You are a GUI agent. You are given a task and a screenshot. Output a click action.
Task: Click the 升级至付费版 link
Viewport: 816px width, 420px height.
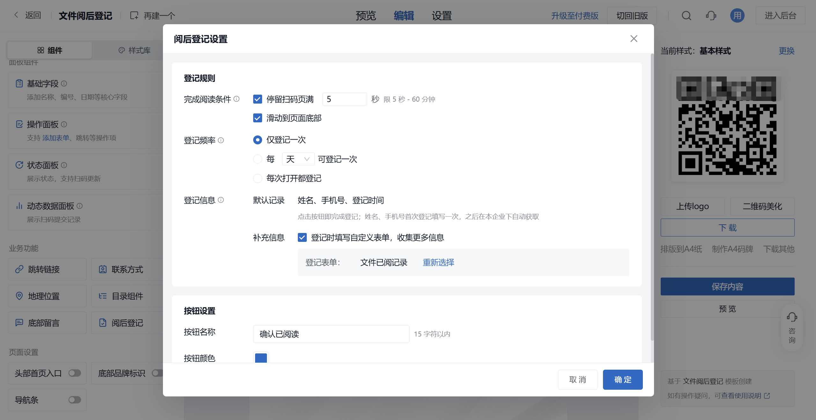coord(575,15)
